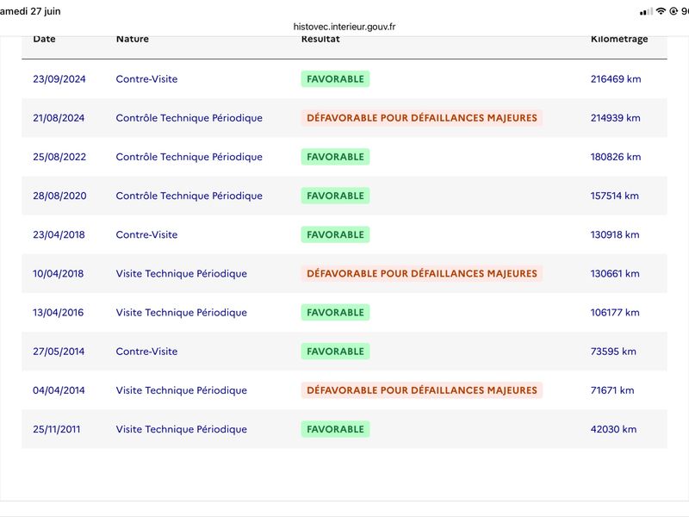The height and width of the screenshot is (517, 689).
Task: Select the Résultat column header
Action: click(x=320, y=39)
